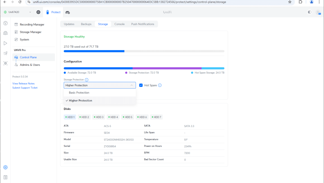
Task: Open the UniFi account avatar
Action: pyautogui.click(x=318, y=12)
